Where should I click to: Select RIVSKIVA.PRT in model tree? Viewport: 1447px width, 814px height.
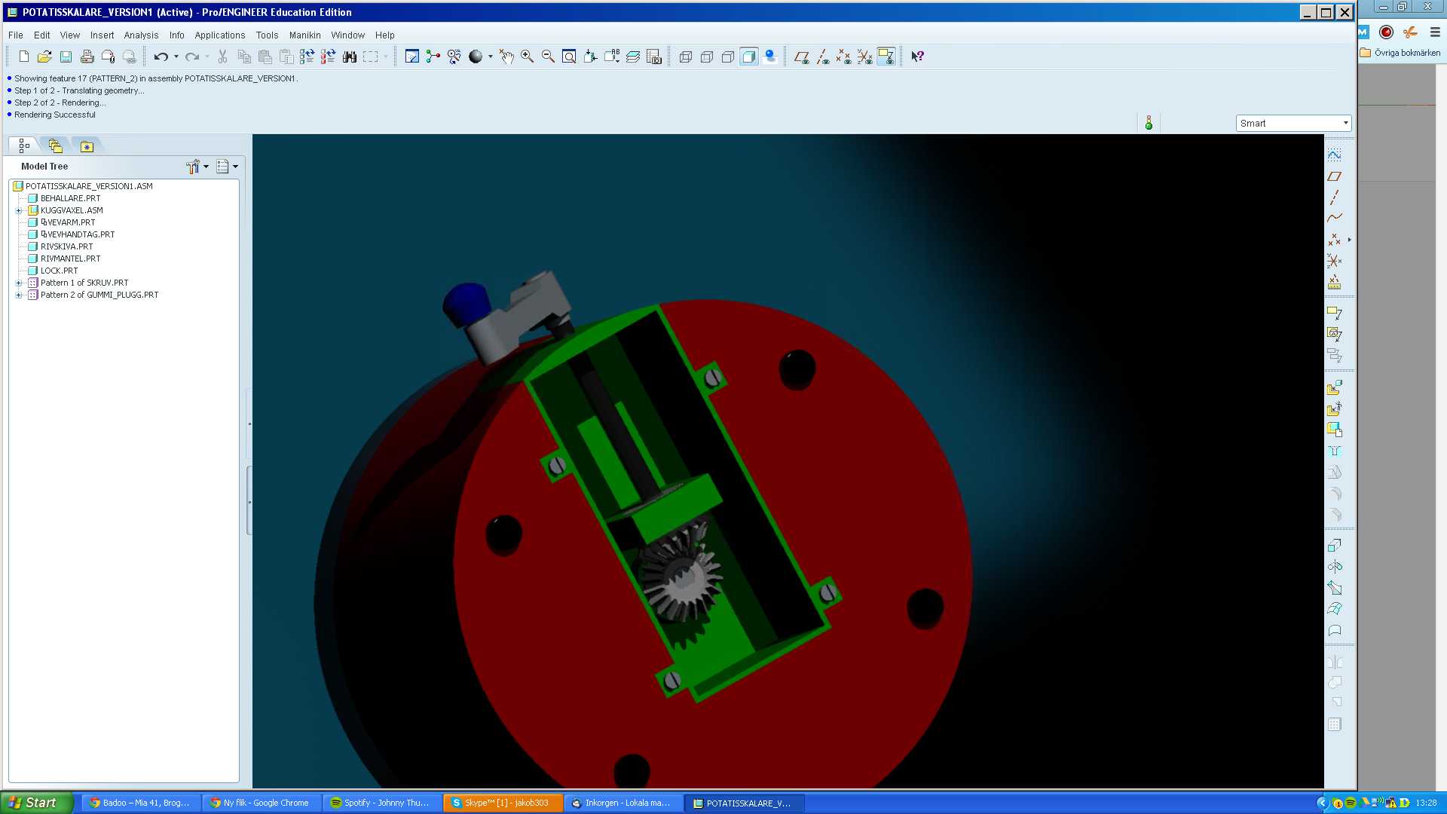pyautogui.click(x=66, y=247)
